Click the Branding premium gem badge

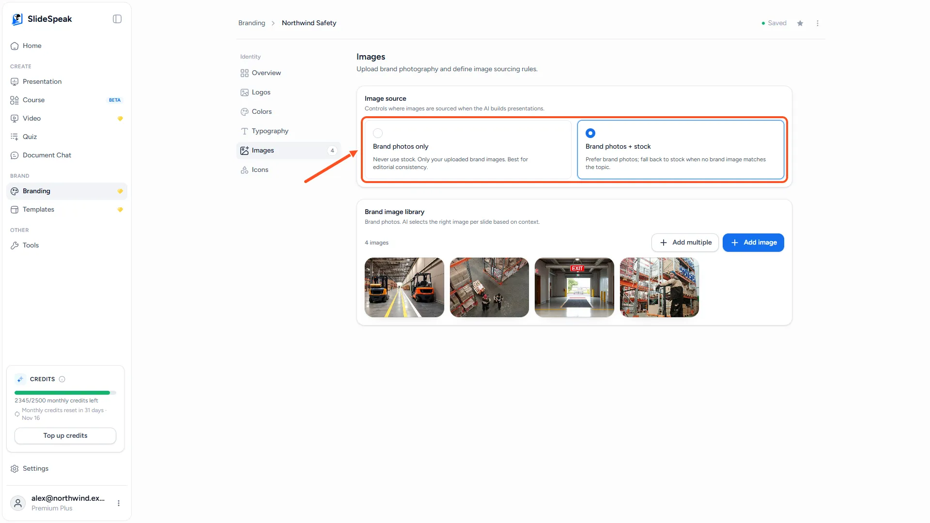pyautogui.click(x=120, y=191)
